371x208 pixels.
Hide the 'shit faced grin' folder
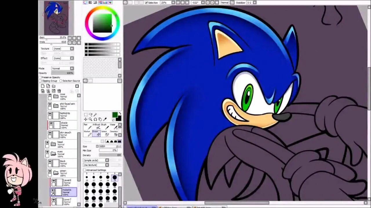coord(50,104)
